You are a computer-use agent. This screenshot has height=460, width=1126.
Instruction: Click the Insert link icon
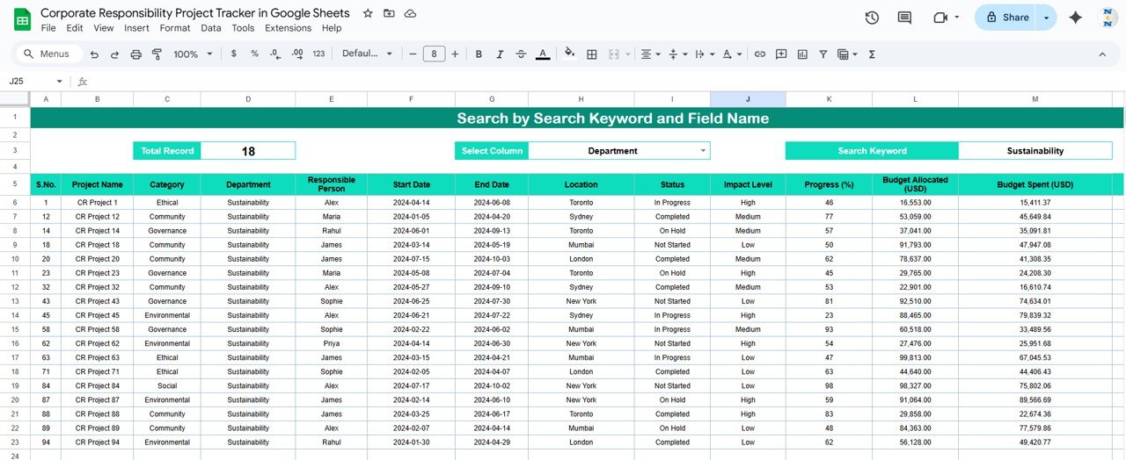click(759, 54)
